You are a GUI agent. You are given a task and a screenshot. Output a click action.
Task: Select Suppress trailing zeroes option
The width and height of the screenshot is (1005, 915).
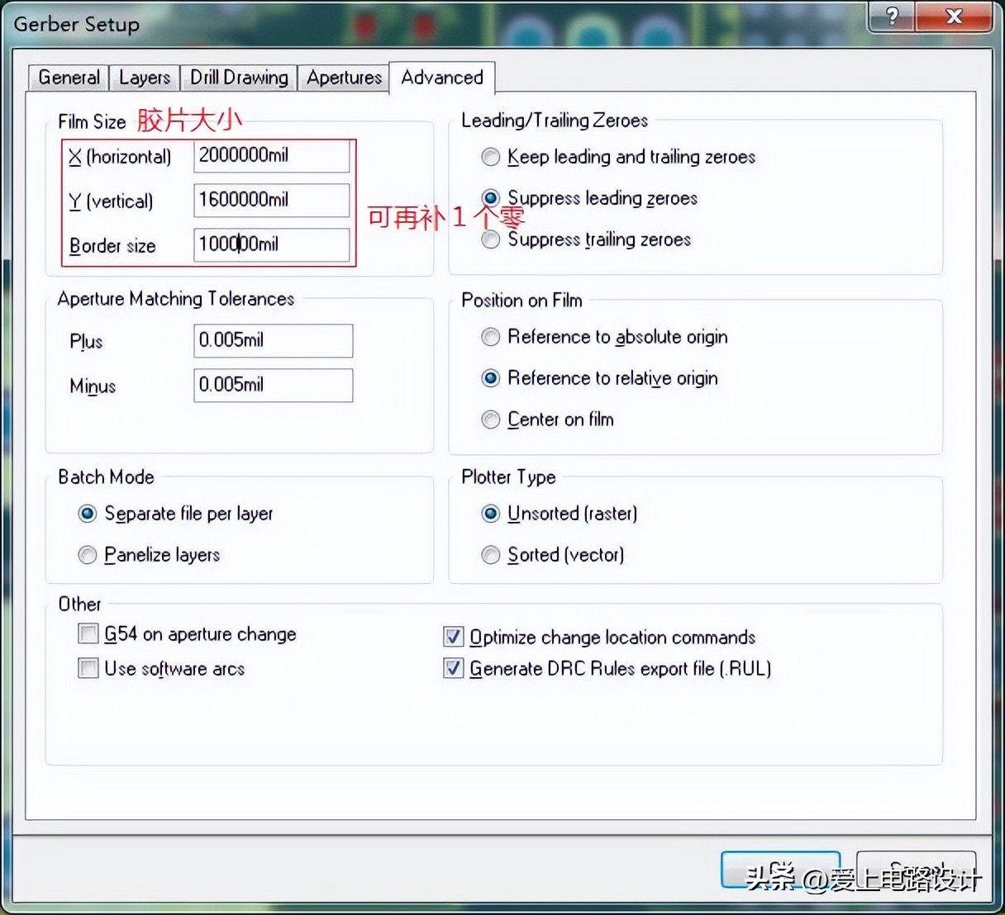pyautogui.click(x=490, y=239)
